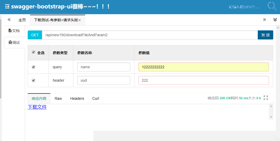Switch to the 主页 tab

click(x=22, y=20)
